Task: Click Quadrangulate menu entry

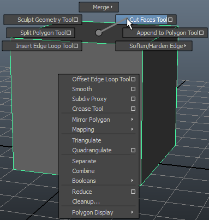Action: (99, 150)
